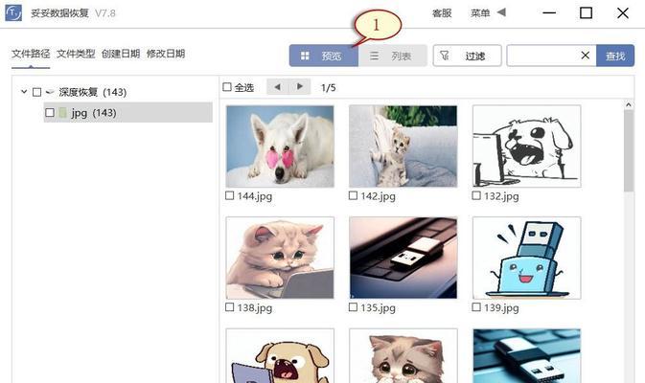Click the 1/5 page indicator
The height and width of the screenshot is (383, 645).
click(329, 87)
